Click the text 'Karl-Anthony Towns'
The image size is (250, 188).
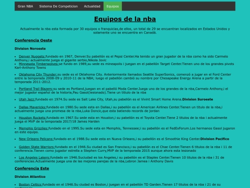pos(30,68)
